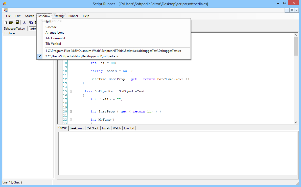This screenshot has width=301, height=187.
Task: Select Tile Horizontal menu entry
Action: pos(114,38)
